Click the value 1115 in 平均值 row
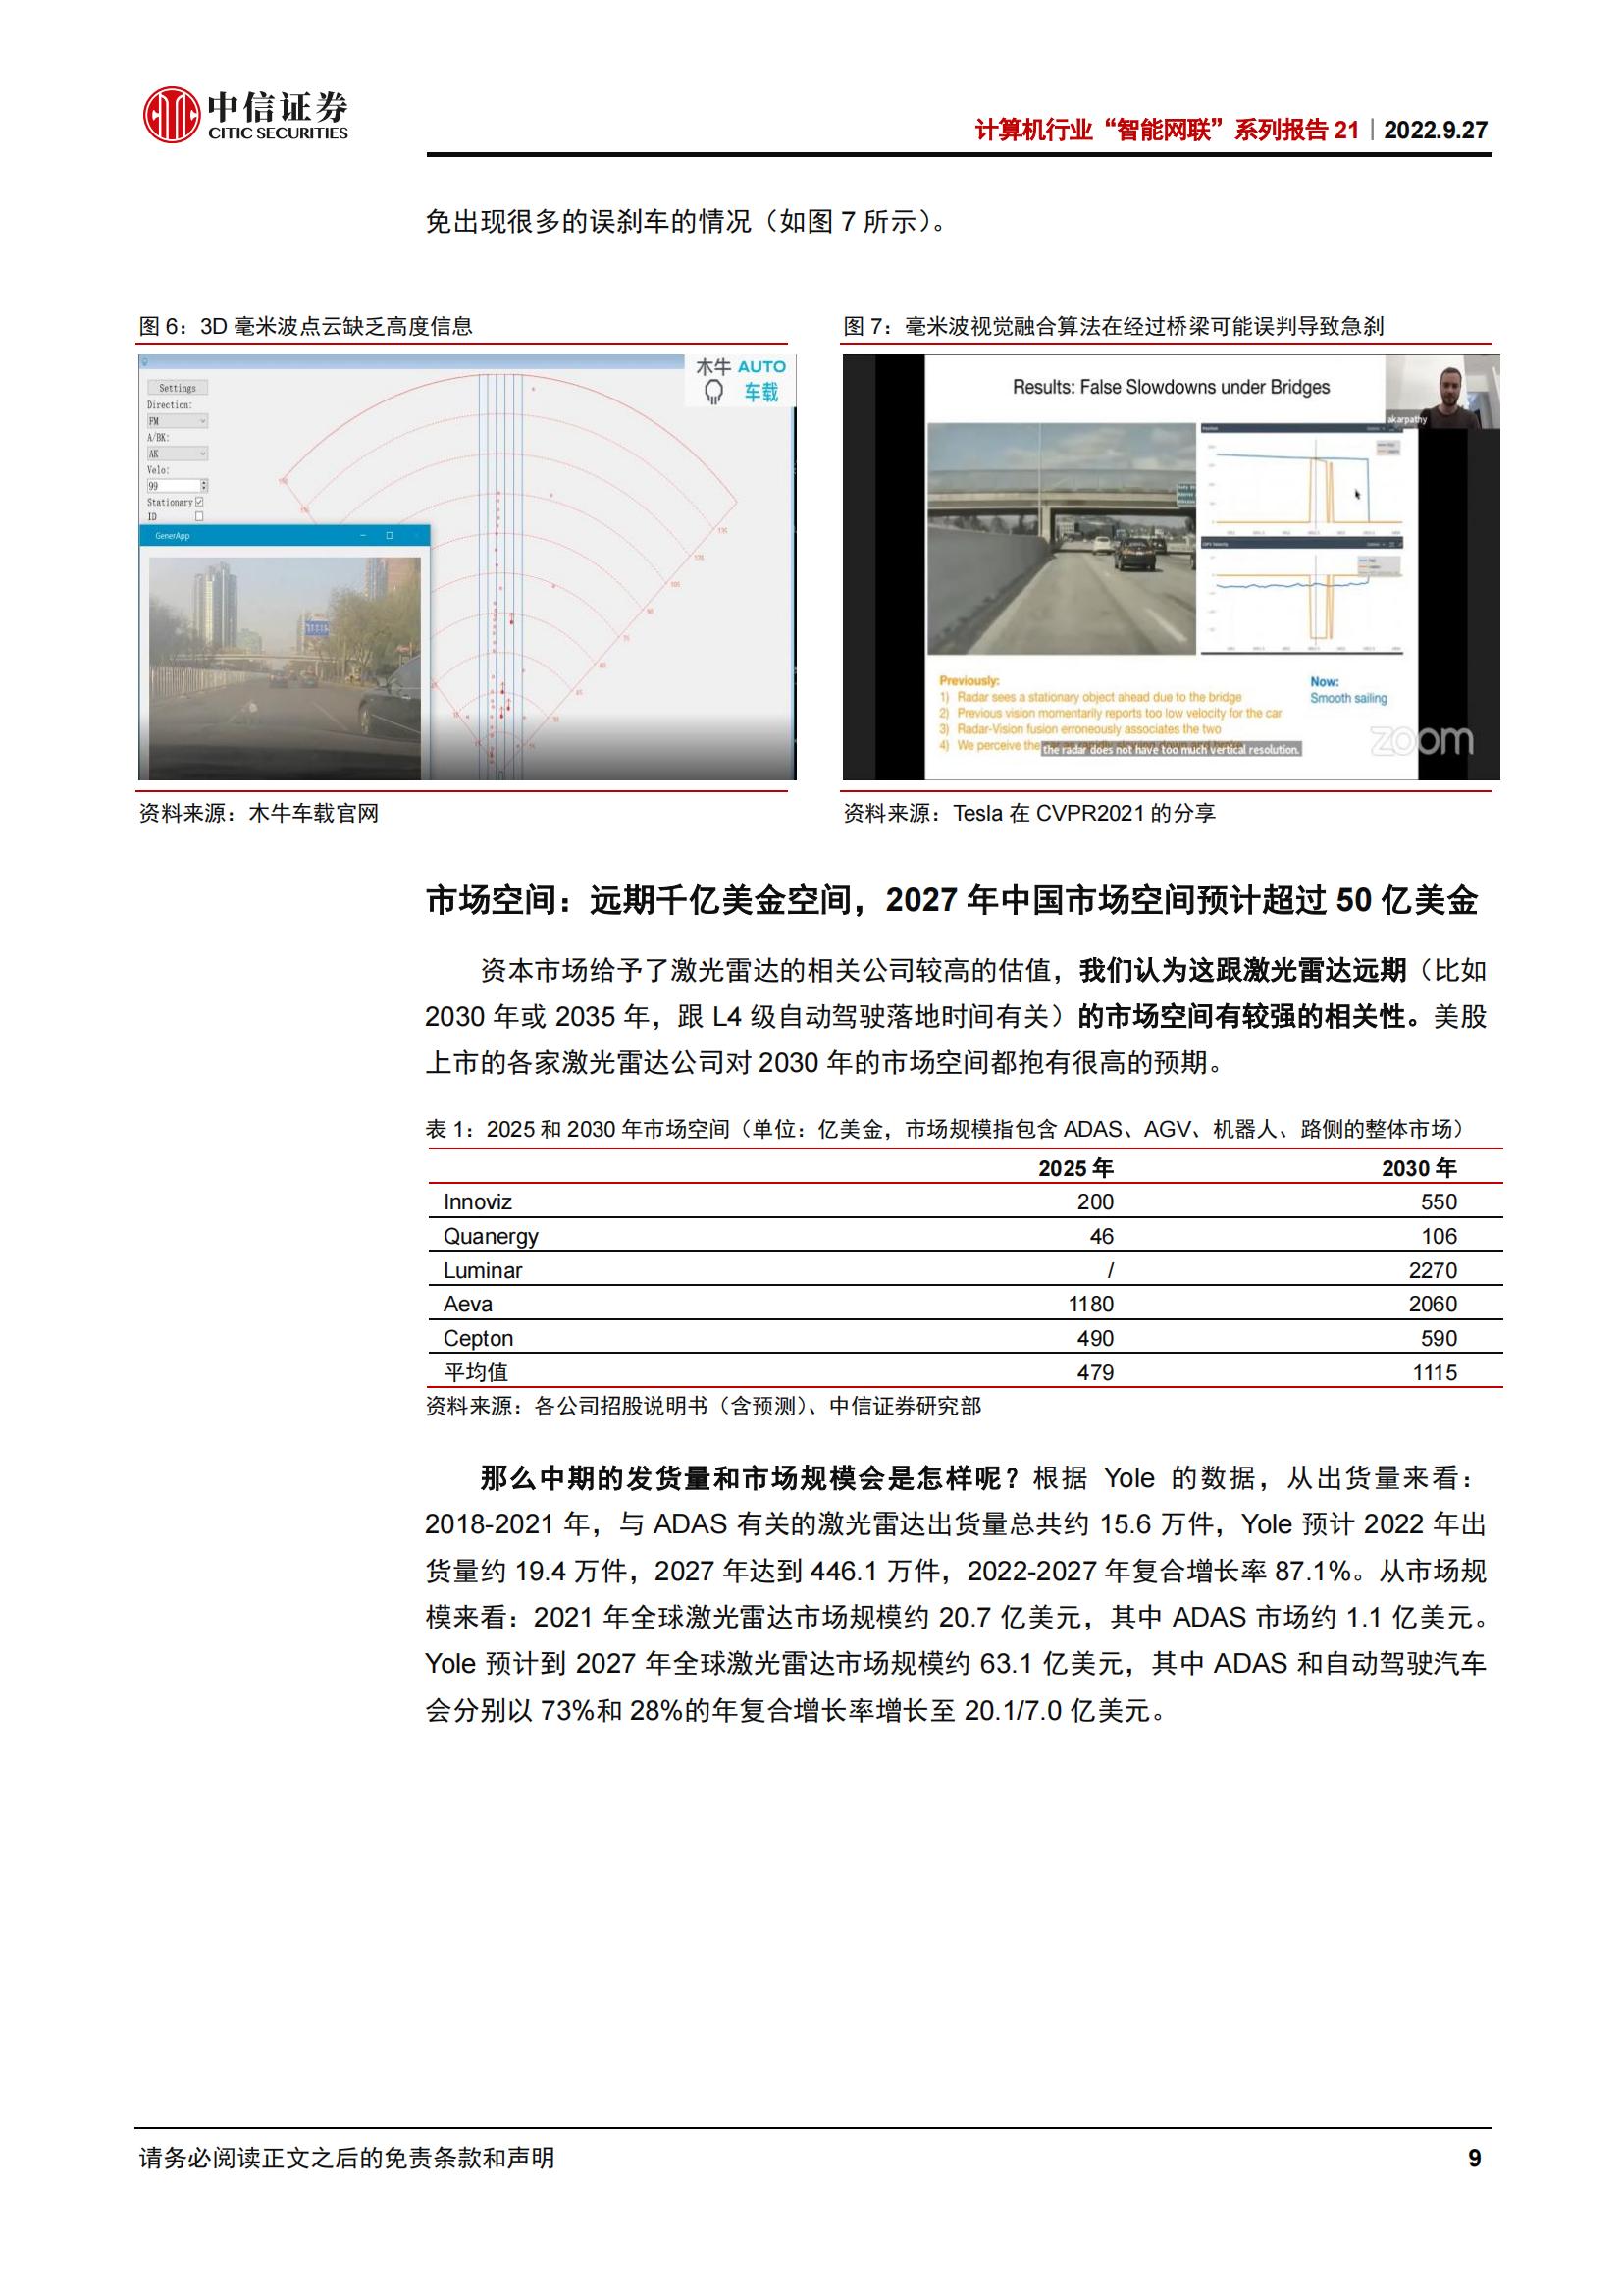This screenshot has height=2296, width=1623. point(1436,1373)
